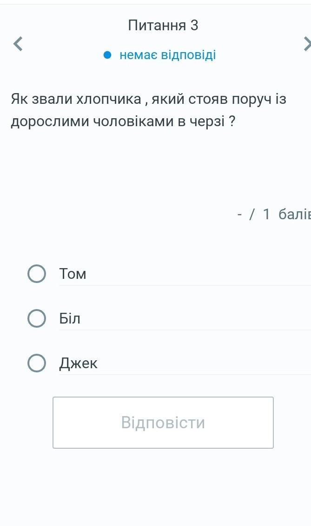Click the question line ending with черзі ?
Screen dimensions: 311x526
tap(123, 121)
